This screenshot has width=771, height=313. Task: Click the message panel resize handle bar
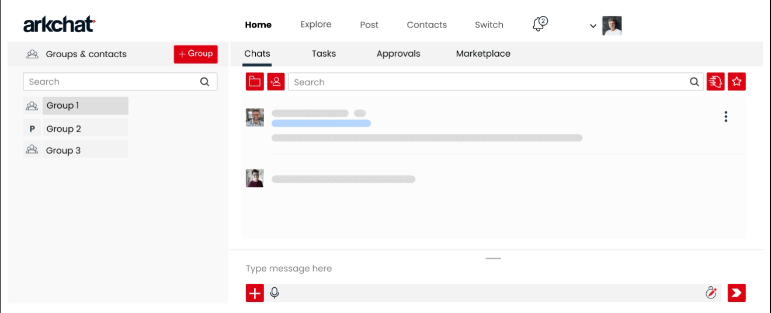point(494,258)
